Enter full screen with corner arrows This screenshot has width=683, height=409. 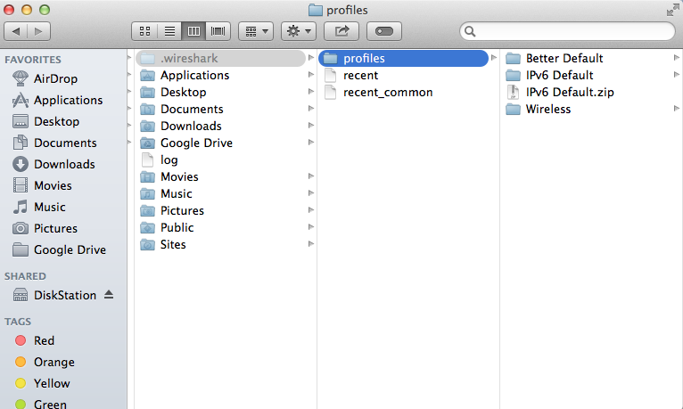click(673, 10)
